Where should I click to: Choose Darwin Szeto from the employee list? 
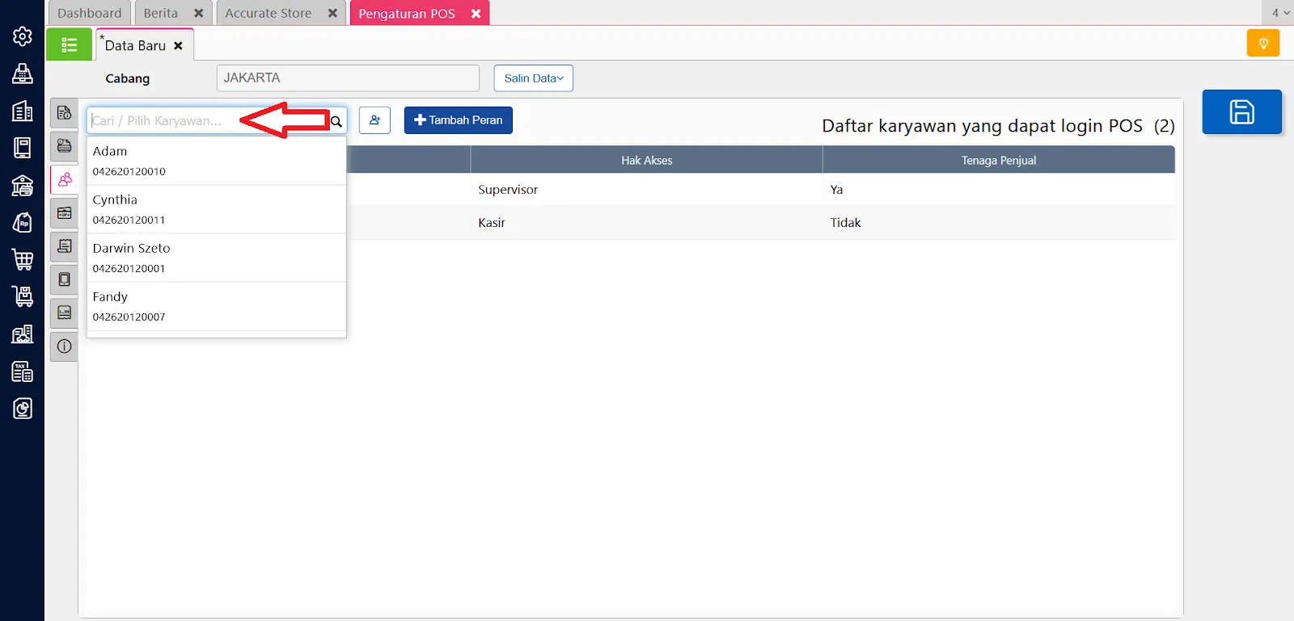(217, 258)
